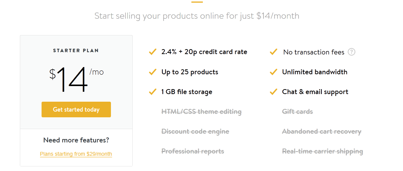The height and width of the screenshot is (171, 403).
Task: Click checkmark beside Up to 25 products
Action: (153, 72)
